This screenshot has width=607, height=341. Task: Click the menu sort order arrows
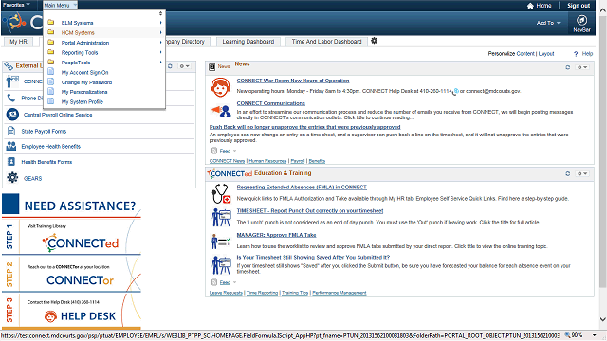[x=160, y=13]
